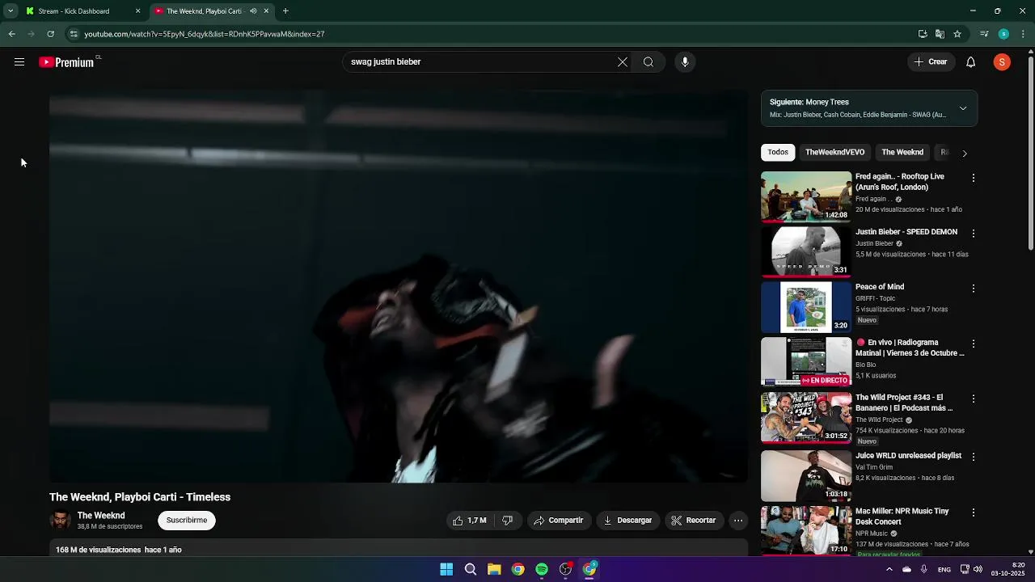Open the tab search dropdown arrow
This screenshot has height=582, width=1035.
tap(11, 11)
